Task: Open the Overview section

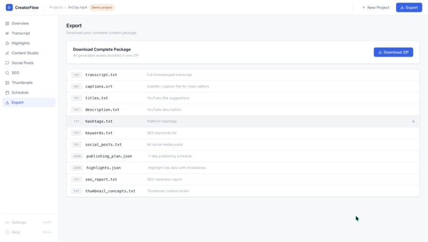Action: [29, 23]
